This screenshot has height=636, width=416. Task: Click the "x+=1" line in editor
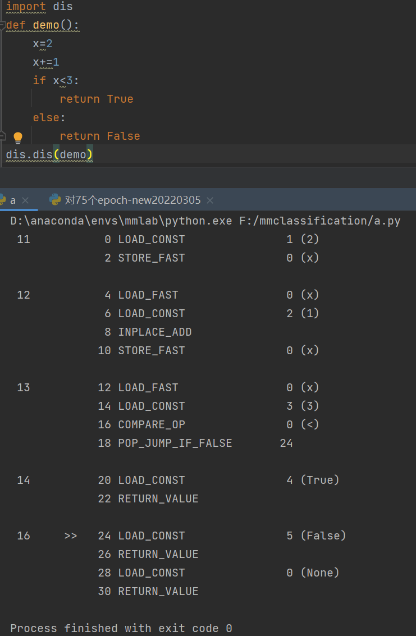(45, 62)
